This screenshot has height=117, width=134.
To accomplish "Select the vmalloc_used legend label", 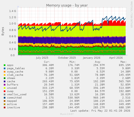I will click(x=17, y=94).
